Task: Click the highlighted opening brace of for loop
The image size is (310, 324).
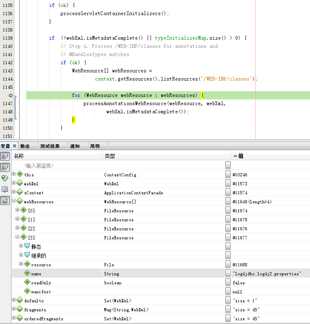Action: pos(202,95)
